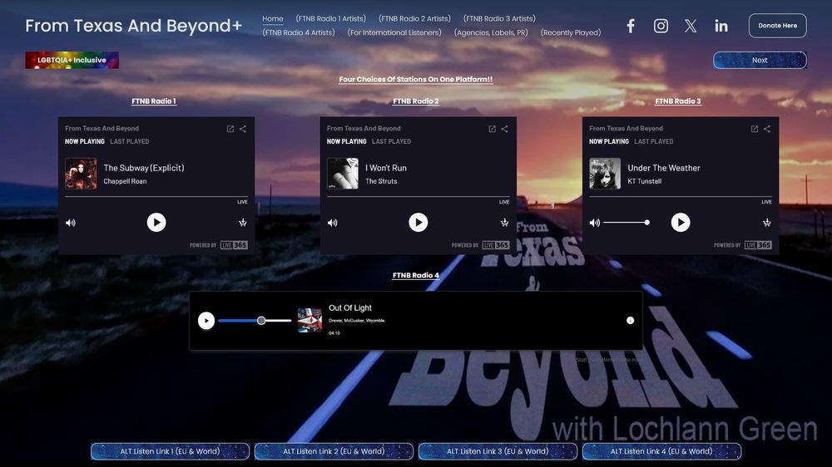832x467 pixels.
Task: Click the FTNB Radio 4 progress slider
Action: pyautogui.click(x=255, y=321)
